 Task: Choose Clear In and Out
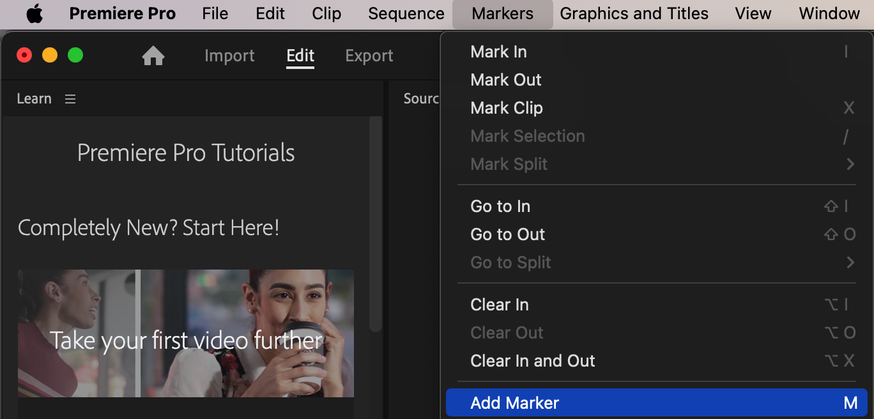tap(657, 361)
